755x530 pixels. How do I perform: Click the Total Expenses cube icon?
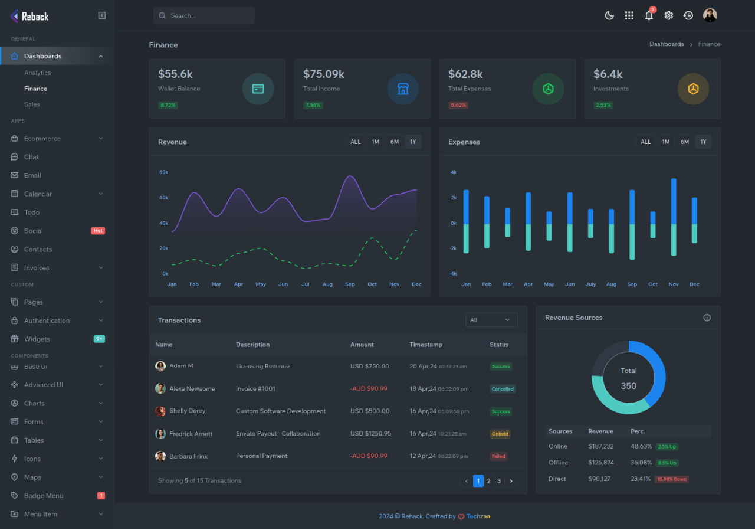548,89
